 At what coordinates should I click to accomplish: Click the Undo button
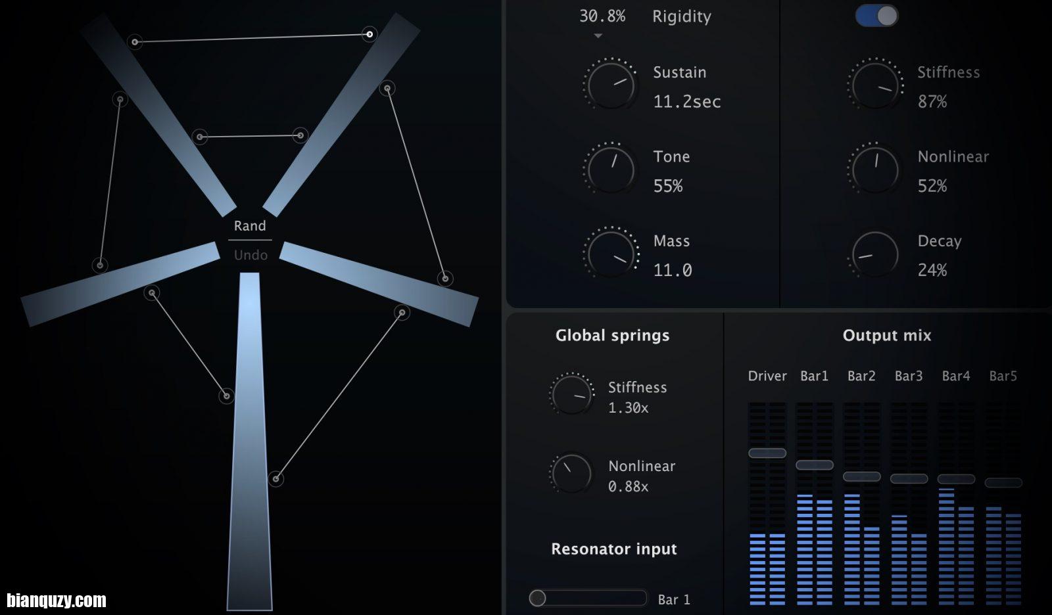[x=251, y=255]
